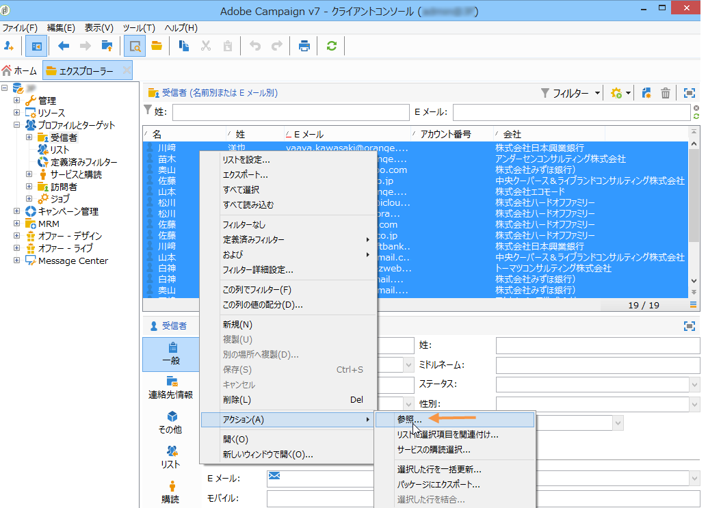Expand the リソース tree node

click(x=16, y=112)
